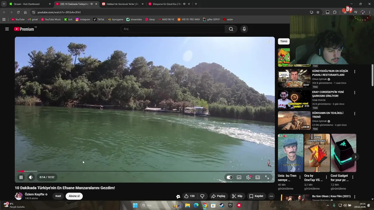
Task: Enter fullscreen mode in the player
Action: coord(267,177)
